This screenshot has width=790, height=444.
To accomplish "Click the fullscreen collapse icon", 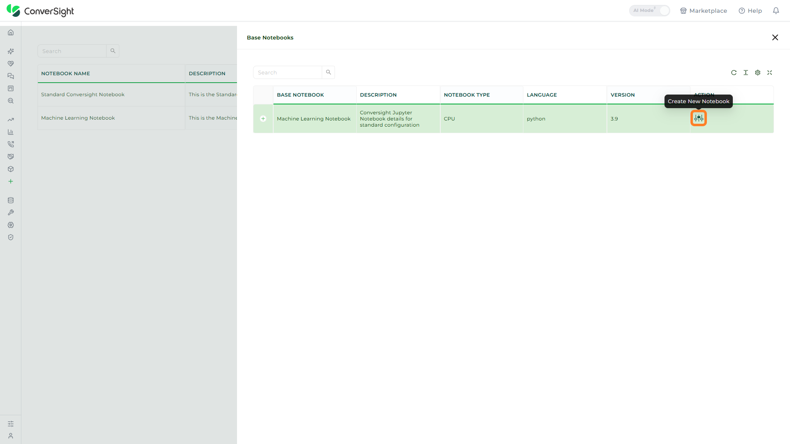I will 769,73.
